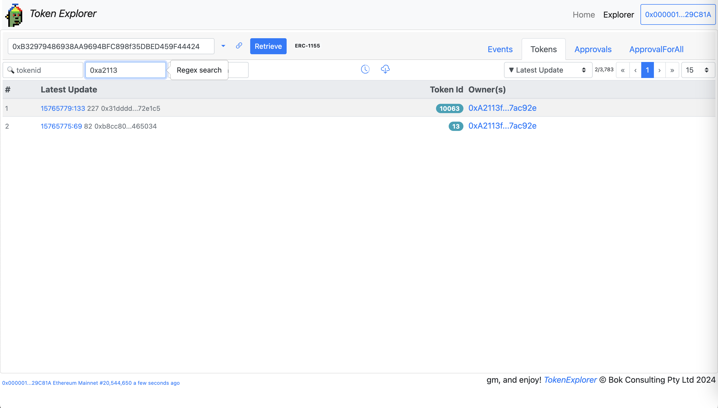Click the token id 10063 badge
The height and width of the screenshot is (408, 718).
(449, 108)
